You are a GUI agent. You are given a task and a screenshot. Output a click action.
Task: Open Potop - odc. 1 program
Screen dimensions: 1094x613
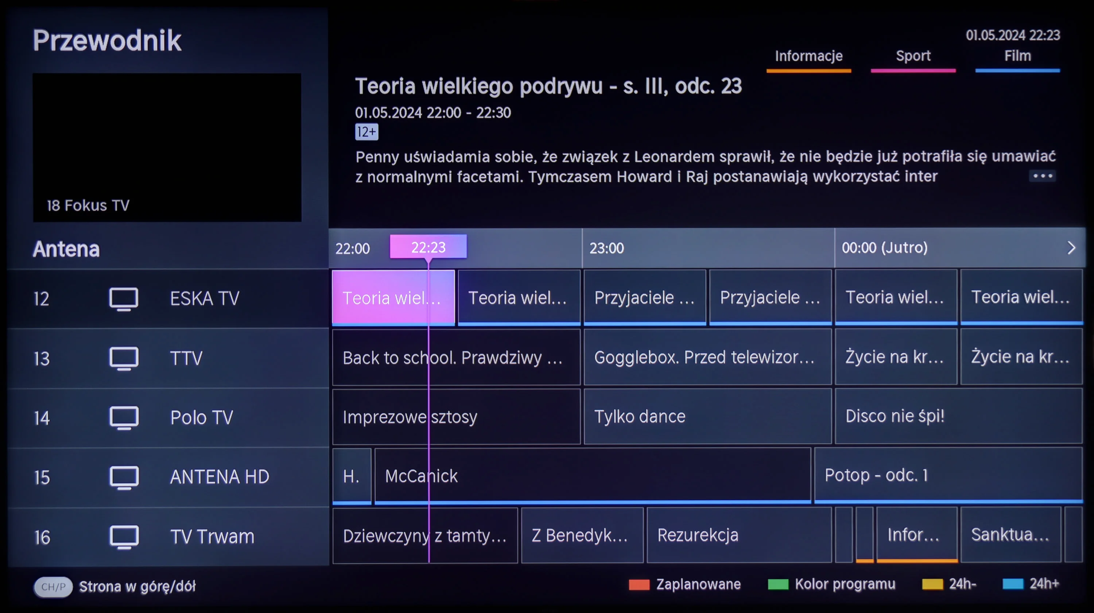(x=948, y=475)
